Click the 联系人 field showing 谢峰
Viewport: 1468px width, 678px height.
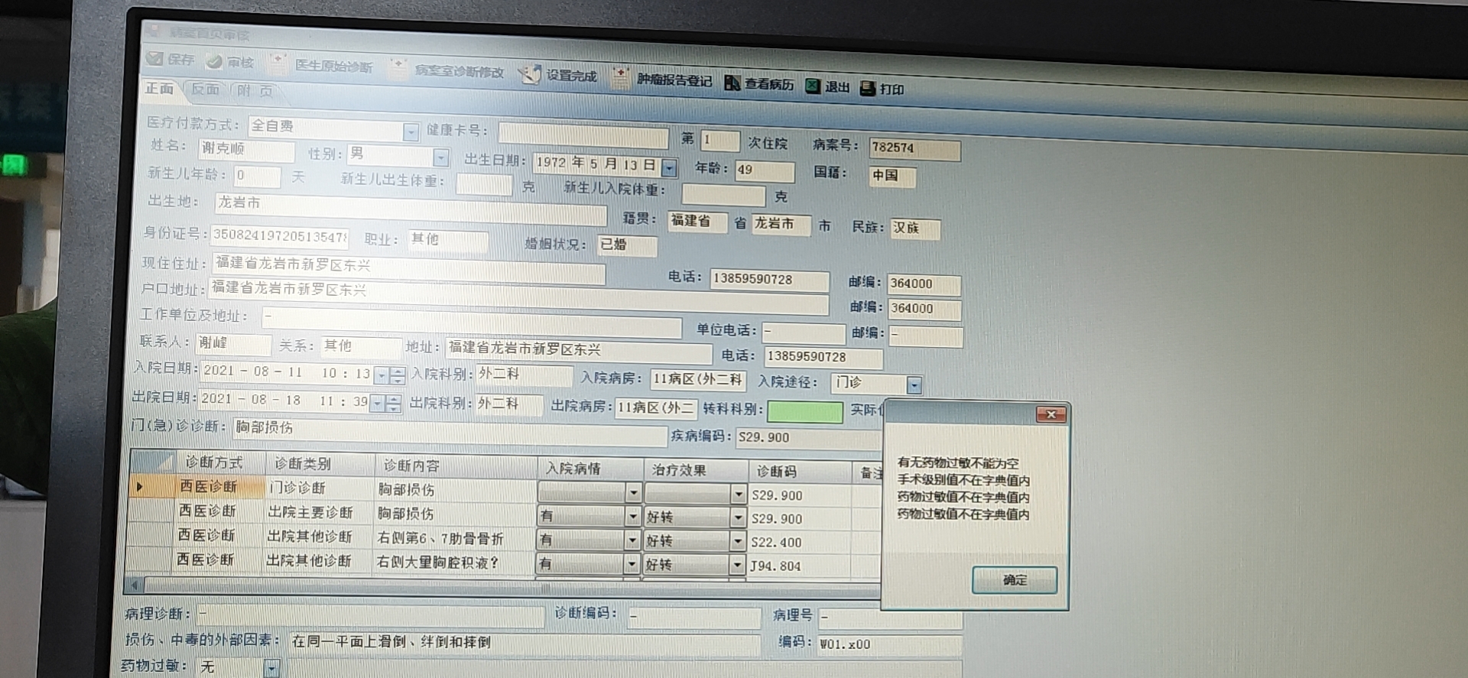click(233, 344)
